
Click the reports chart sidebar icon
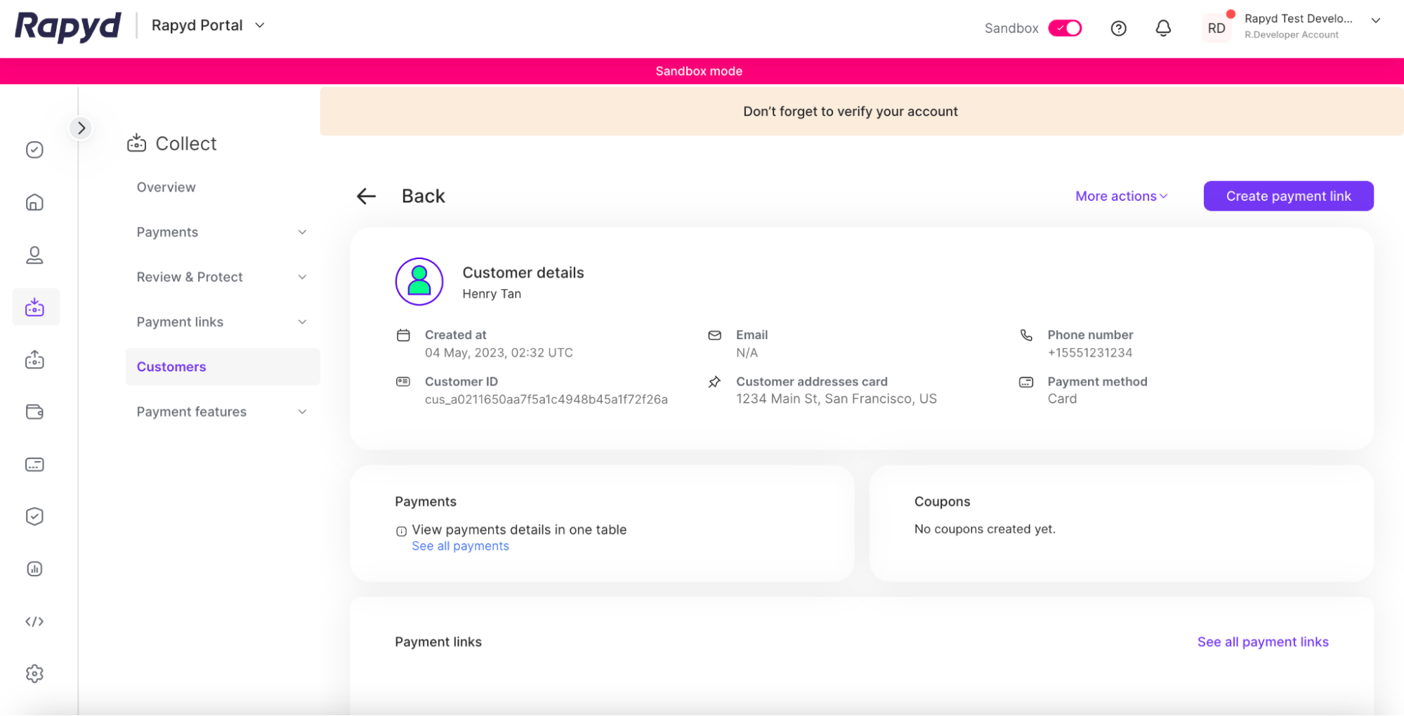34,569
